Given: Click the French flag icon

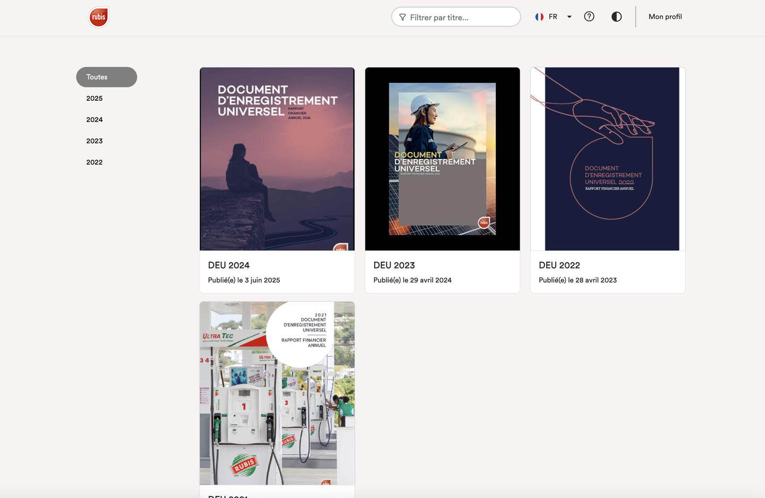Looking at the screenshot, I should (539, 17).
